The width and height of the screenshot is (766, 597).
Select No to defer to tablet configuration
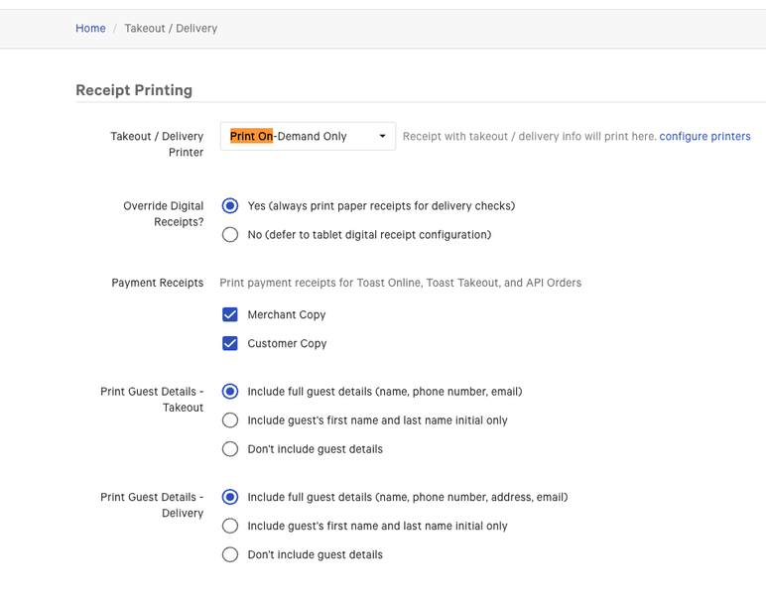click(230, 235)
